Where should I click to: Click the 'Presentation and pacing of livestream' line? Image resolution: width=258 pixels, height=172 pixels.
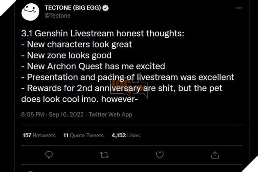(x=127, y=77)
